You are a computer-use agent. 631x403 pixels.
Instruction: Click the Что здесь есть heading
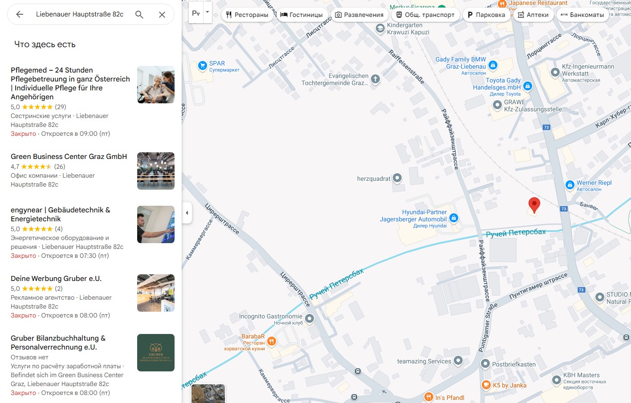(45, 44)
